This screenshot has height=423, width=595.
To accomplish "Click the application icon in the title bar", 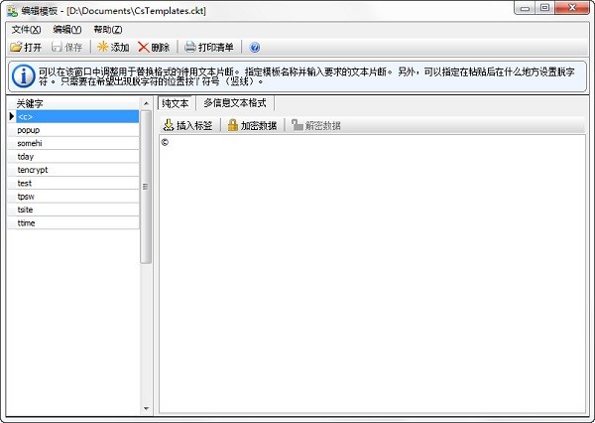I will (x=12, y=11).
